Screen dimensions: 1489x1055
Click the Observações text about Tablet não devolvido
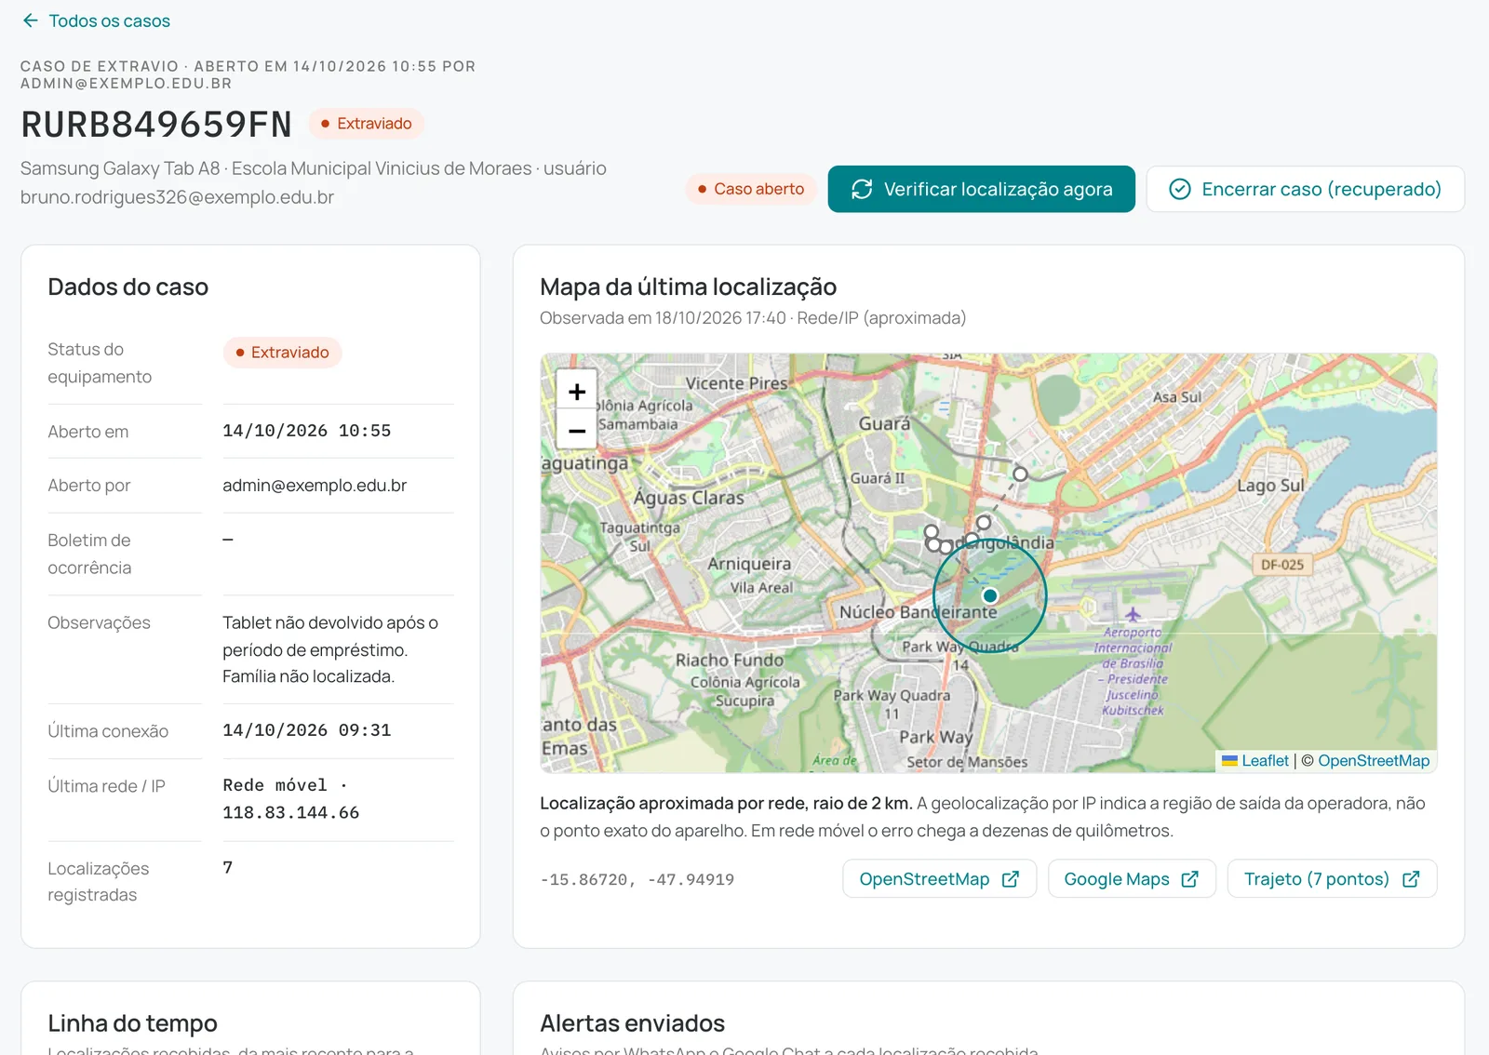tap(330, 649)
